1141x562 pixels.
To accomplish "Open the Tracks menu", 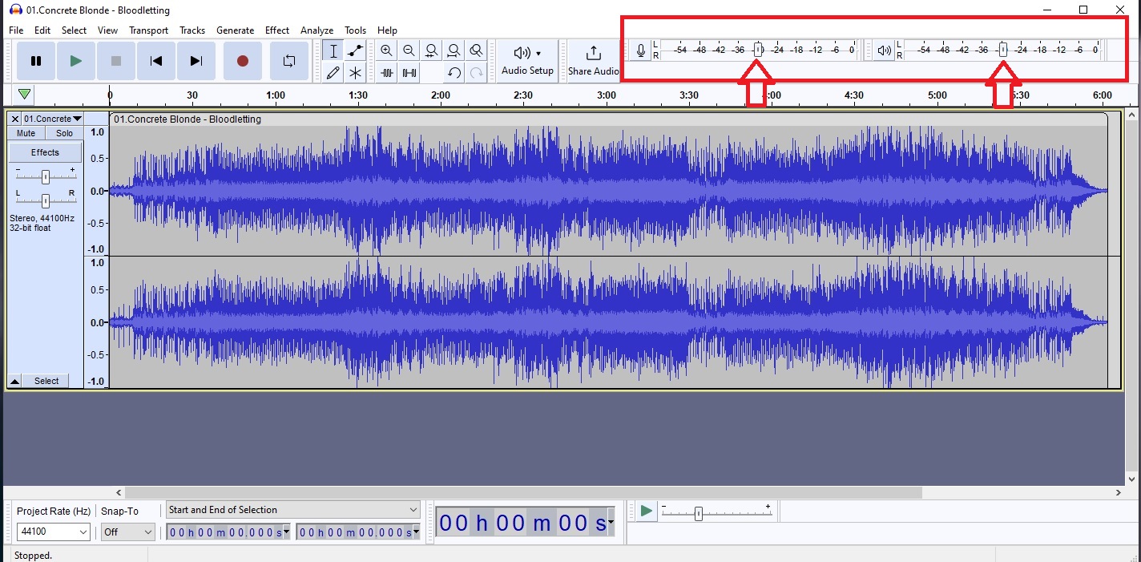I will (x=192, y=30).
